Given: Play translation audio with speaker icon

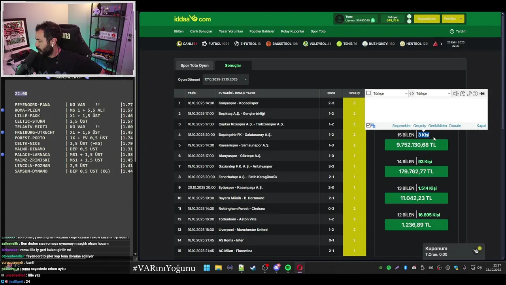Looking at the screenshot, I should click(x=456, y=93).
